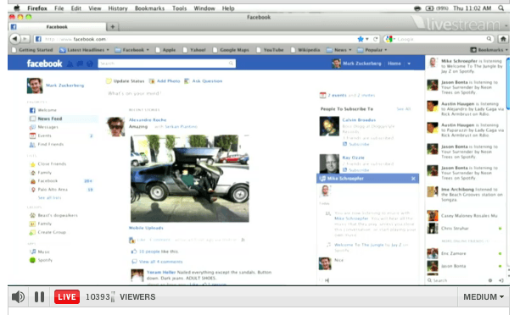Select Update Status option
The height and width of the screenshot is (315, 520).
point(125,80)
